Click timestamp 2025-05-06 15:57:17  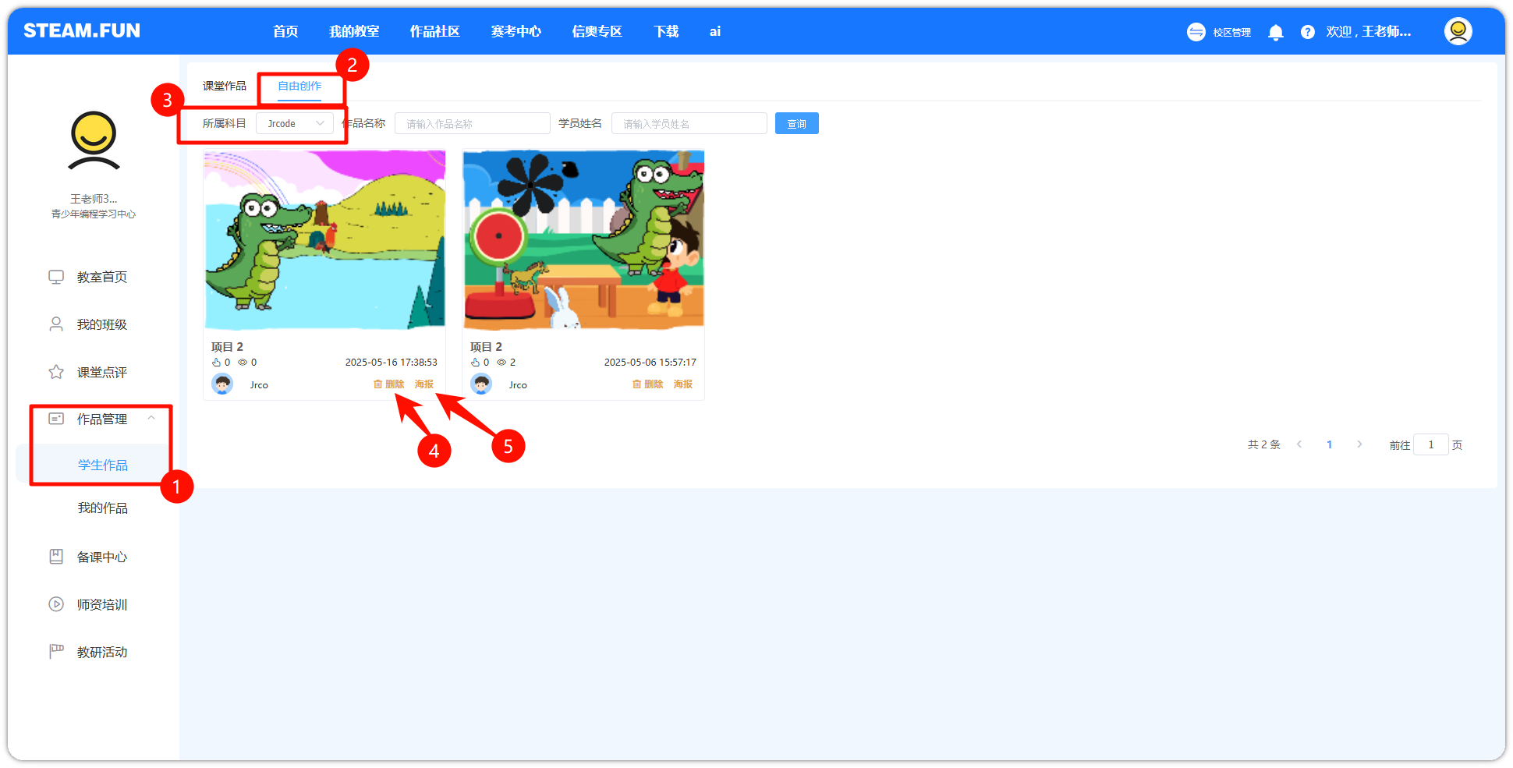click(650, 363)
